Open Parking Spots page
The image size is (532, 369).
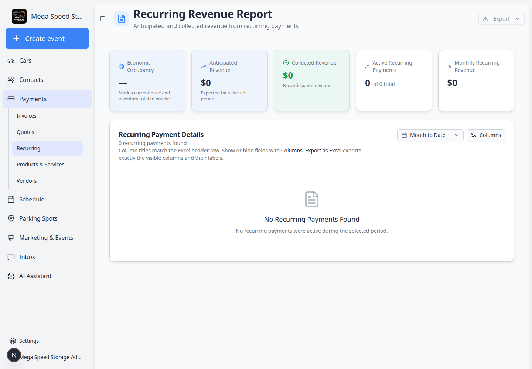(x=47, y=218)
